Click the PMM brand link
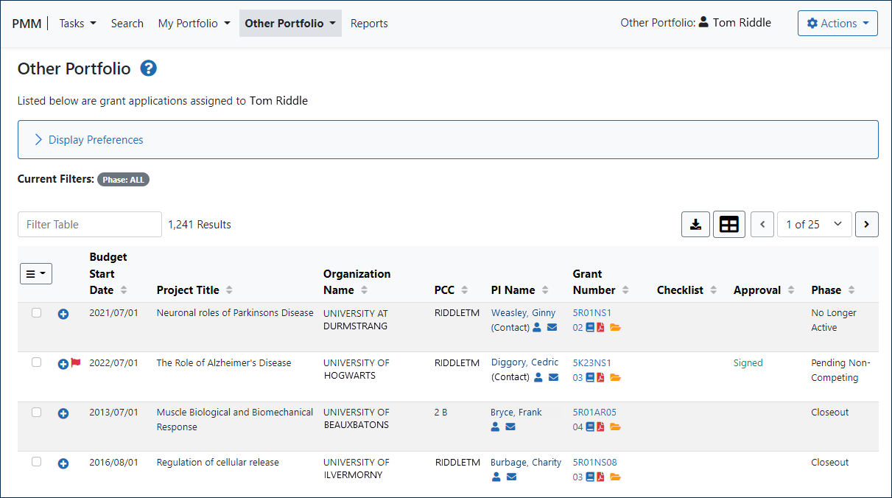Viewport: 892px width, 498px height. 27,24
